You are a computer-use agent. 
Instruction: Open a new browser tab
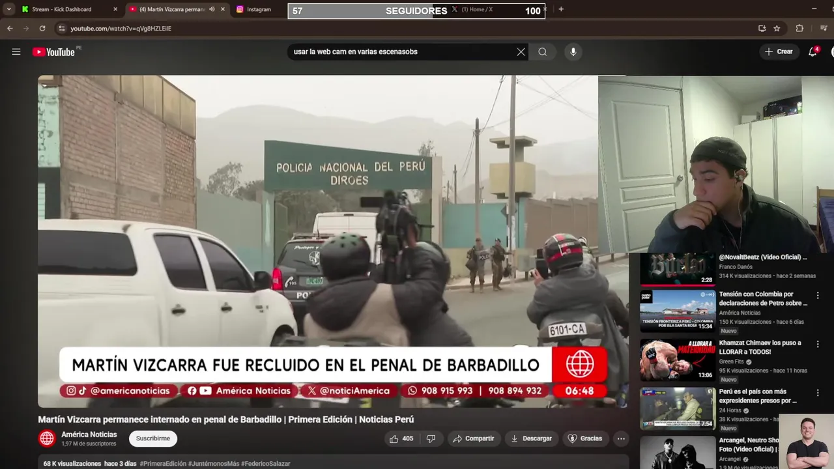[x=561, y=9]
